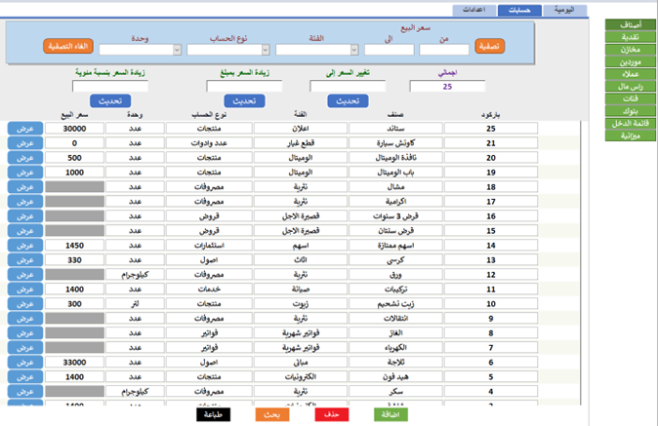Expand the وحدة dropdown

point(177,50)
